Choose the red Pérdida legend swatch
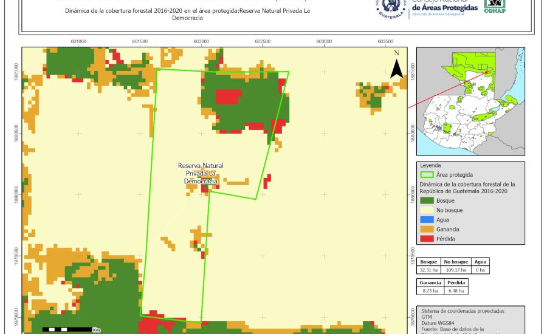 (427, 239)
